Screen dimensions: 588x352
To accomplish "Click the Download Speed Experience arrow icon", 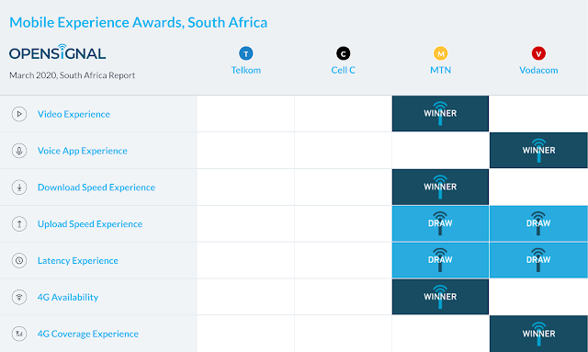I will [19, 187].
